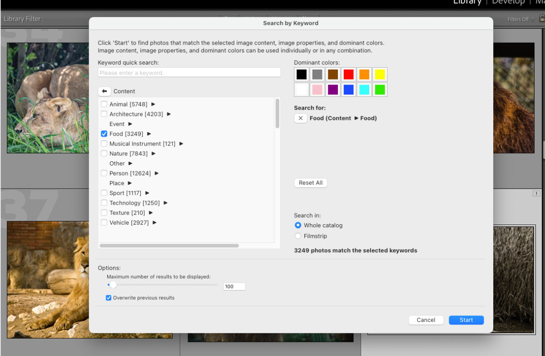Open the Filters Off dropdown in Library Filter bar
Image resolution: width=545 pixels, height=356 pixels.
click(x=521, y=19)
